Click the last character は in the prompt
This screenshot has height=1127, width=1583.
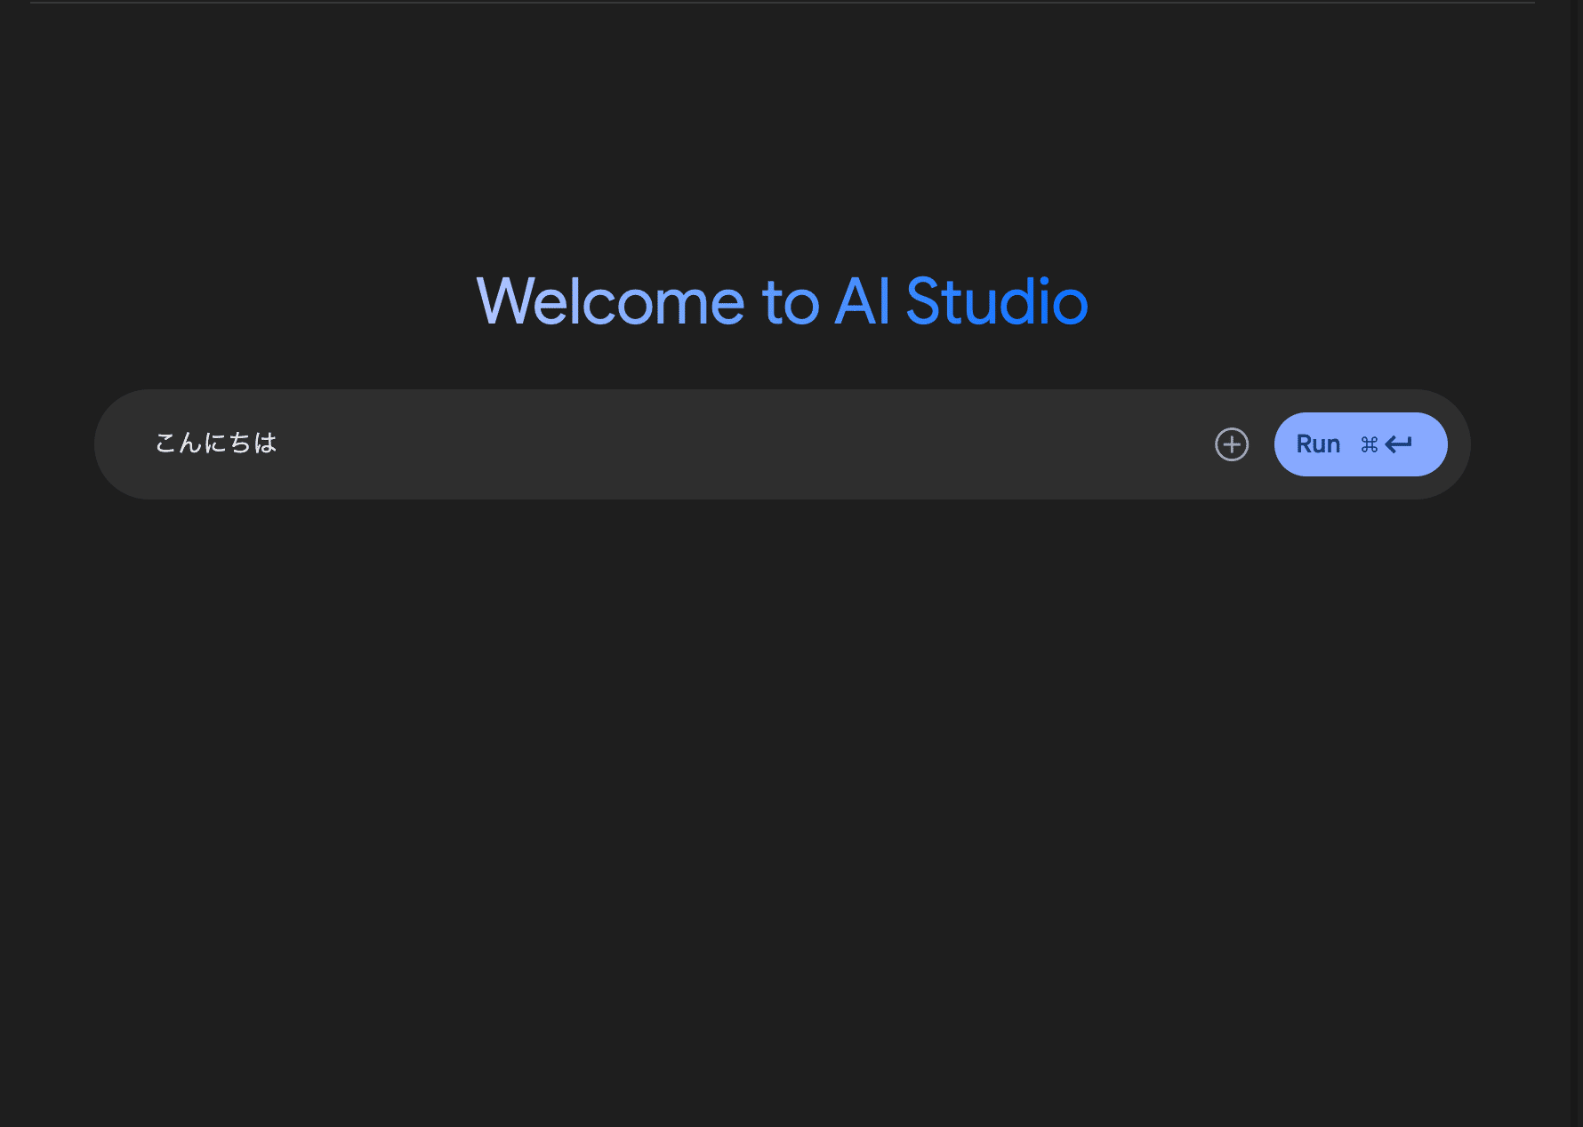tap(266, 443)
